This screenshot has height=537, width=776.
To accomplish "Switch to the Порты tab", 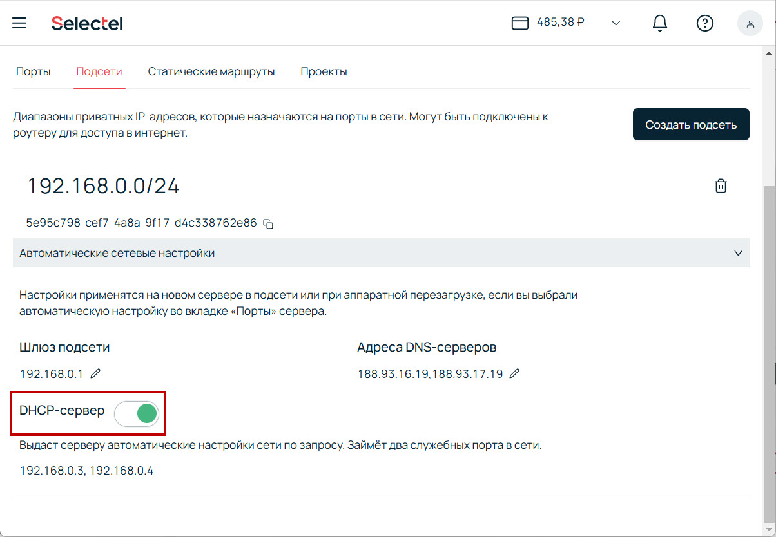I will (34, 71).
